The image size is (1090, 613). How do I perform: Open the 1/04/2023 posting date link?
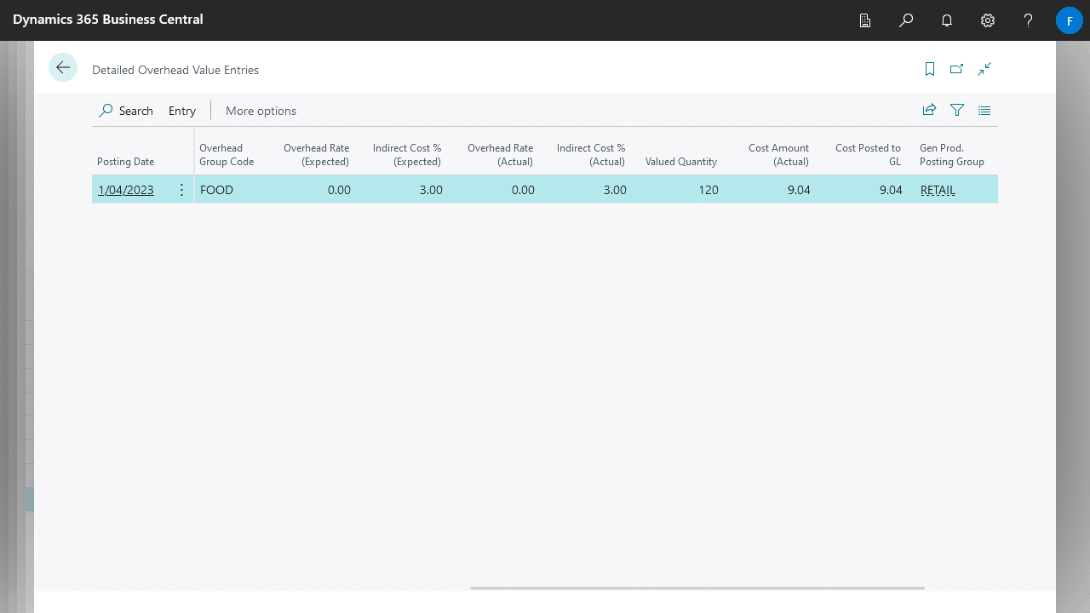[126, 190]
